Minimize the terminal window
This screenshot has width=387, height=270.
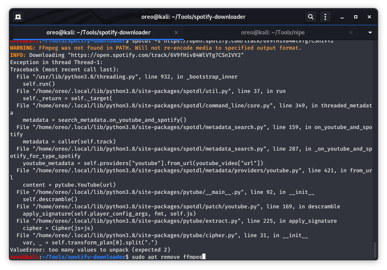(x=342, y=17)
